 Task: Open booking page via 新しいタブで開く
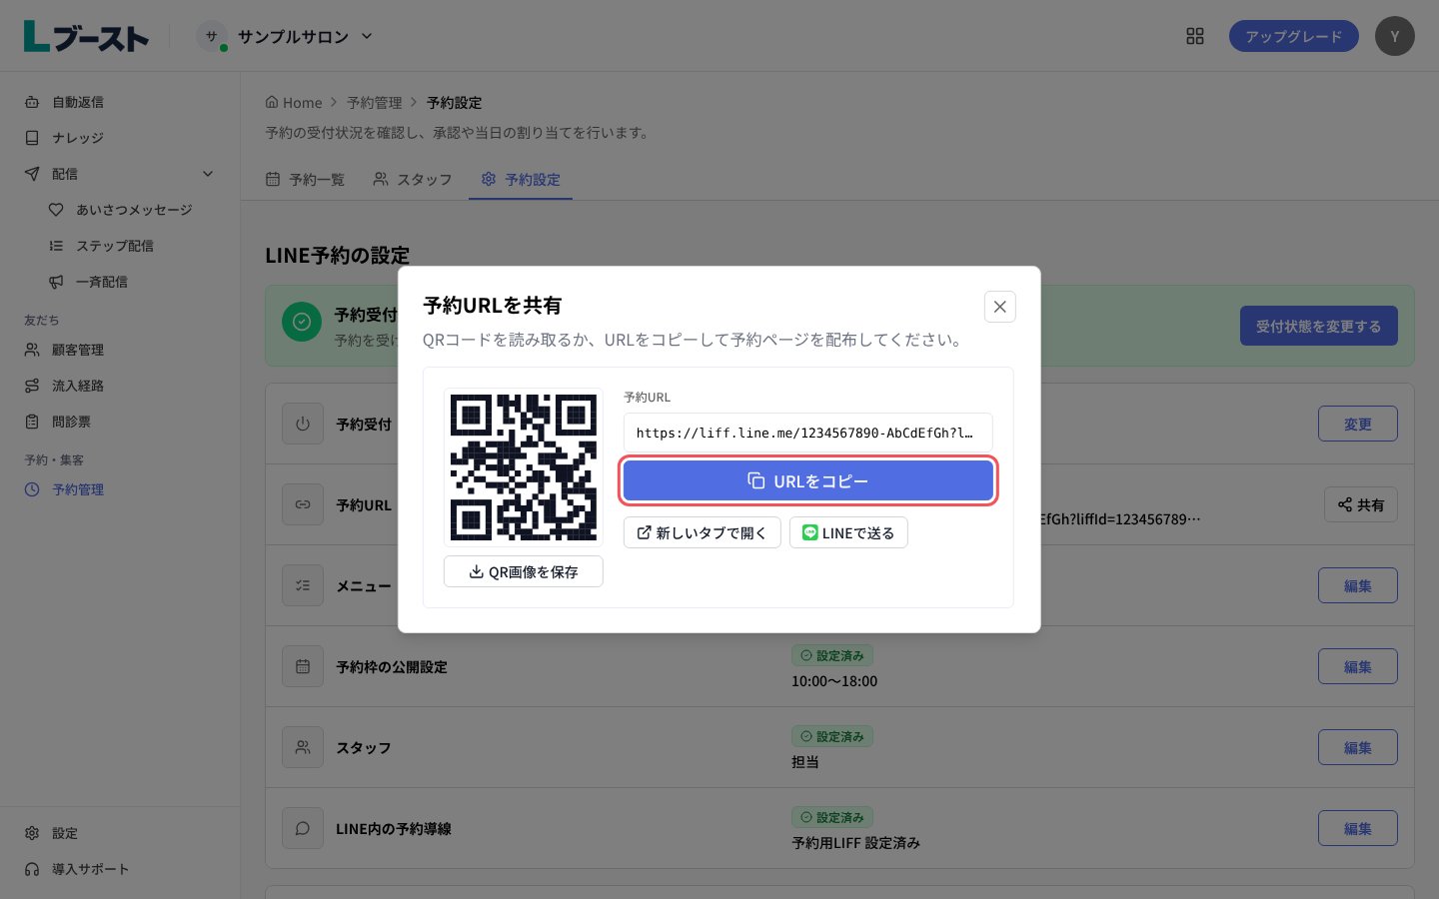coord(702,532)
